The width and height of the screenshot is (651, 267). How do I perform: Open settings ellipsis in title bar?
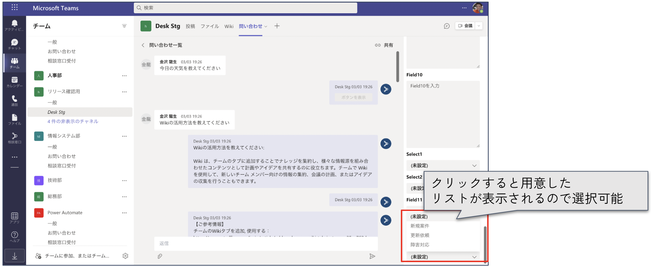pyautogui.click(x=464, y=8)
